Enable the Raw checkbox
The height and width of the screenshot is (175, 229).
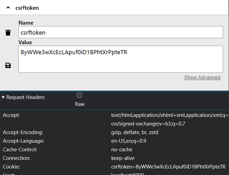pyautogui.click(x=79, y=95)
